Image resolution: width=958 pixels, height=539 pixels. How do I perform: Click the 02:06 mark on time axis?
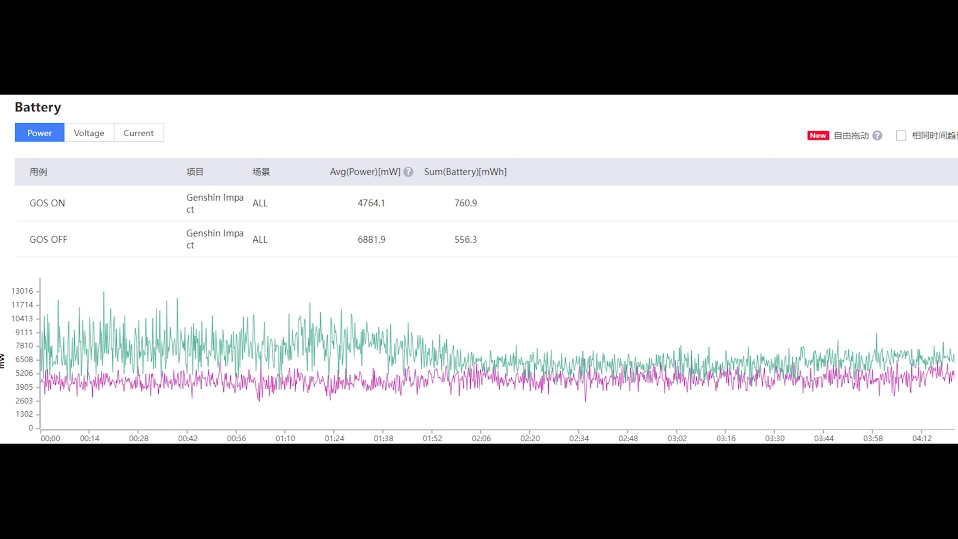click(x=481, y=438)
